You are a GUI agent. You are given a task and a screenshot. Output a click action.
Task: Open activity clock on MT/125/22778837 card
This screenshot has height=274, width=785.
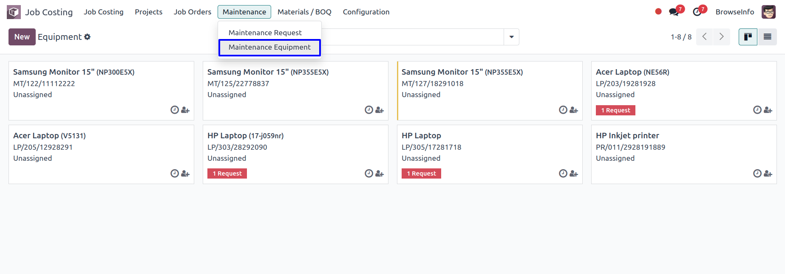point(369,110)
